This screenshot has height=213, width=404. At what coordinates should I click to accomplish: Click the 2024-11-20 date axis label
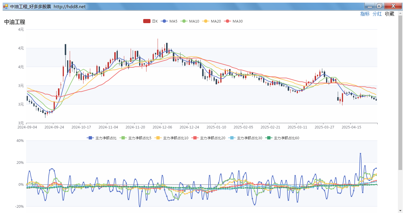point(135,127)
